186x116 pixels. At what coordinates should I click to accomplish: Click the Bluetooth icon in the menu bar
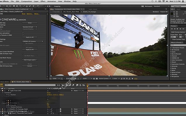point(156,1)
